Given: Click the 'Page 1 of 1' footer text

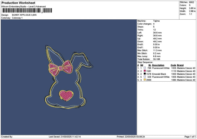Looking at the screenshot, I should 190,137.
